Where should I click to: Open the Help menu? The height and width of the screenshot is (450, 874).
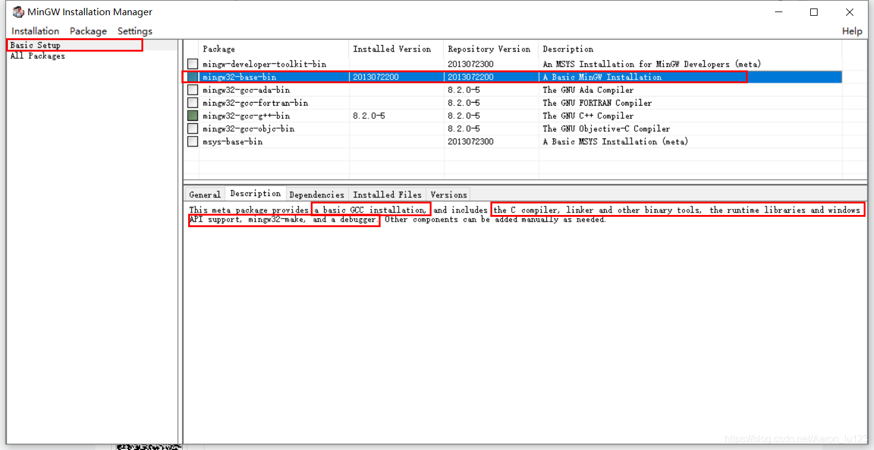[852, 31]
